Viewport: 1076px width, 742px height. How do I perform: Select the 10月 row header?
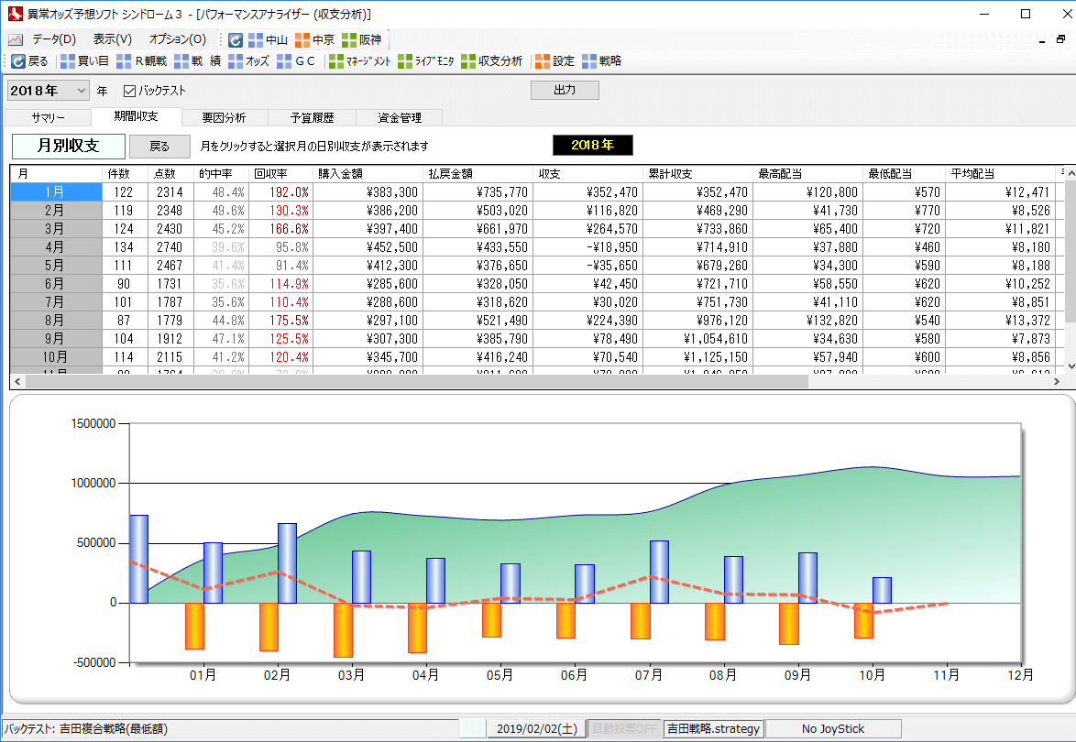pos(56,356)
